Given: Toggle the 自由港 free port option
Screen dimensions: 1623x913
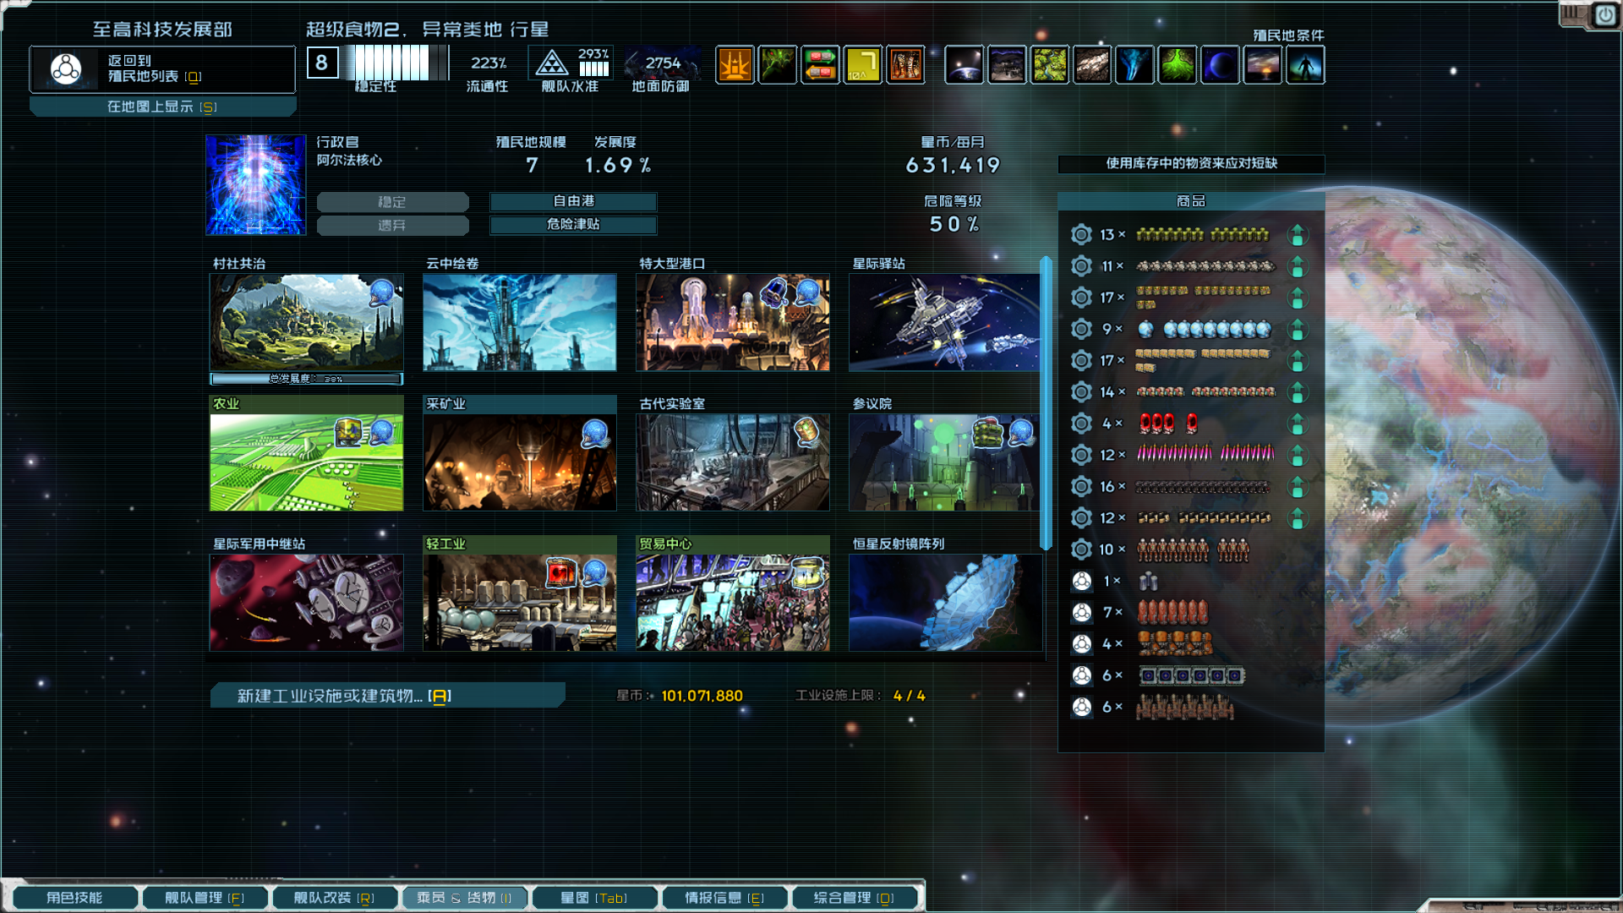Looking at the screenshot, I should [x=573, y=201].
